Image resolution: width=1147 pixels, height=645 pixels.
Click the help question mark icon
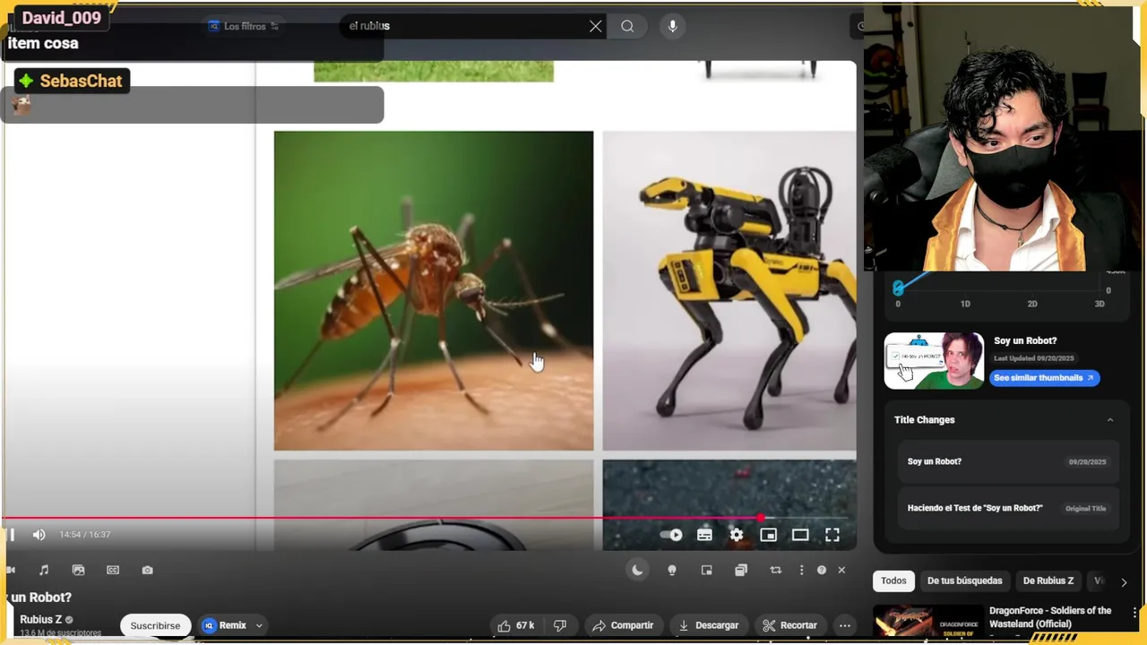[x=822, y=570]
